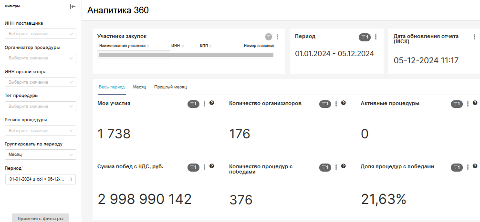
Task: Collapse the filters sidebar panel
Action: [x=73, y=7]
